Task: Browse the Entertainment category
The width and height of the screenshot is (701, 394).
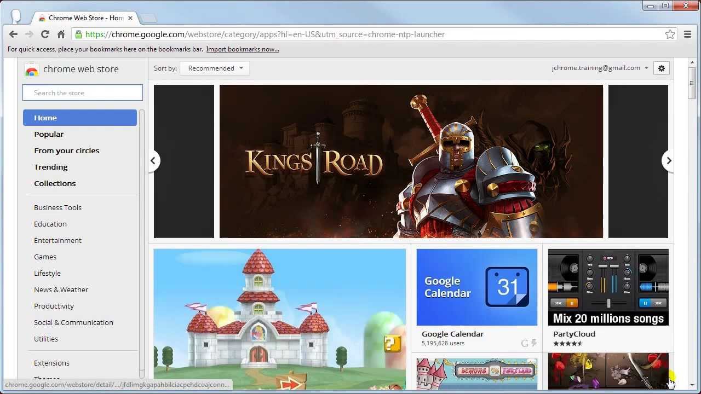Action: 58,240
